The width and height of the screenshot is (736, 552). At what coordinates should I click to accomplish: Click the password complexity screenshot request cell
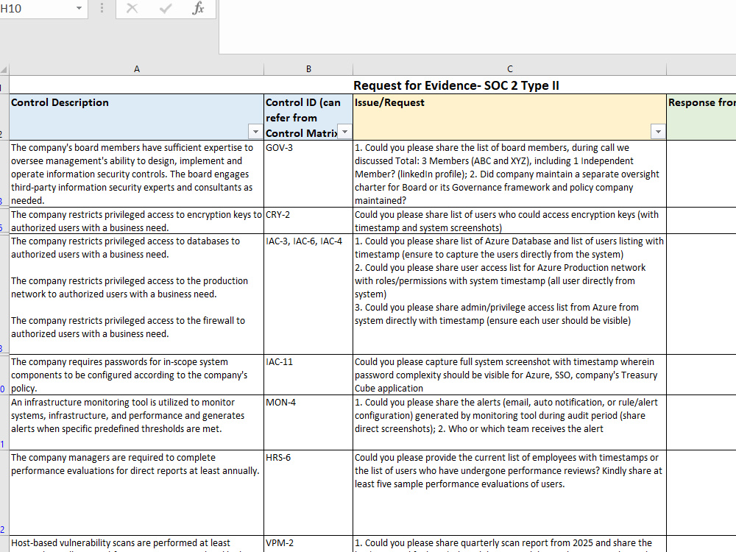click(510, 375)
